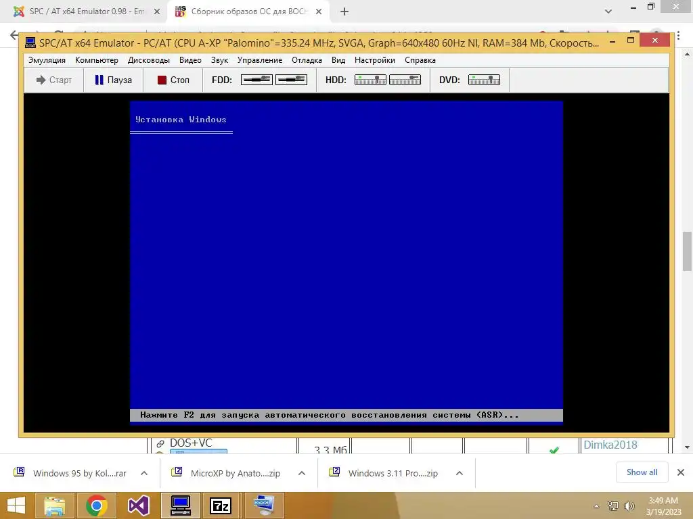Expand options for Windows 3.11 zip download
Screen dimensions: 693x519
(x=460, y=473)
